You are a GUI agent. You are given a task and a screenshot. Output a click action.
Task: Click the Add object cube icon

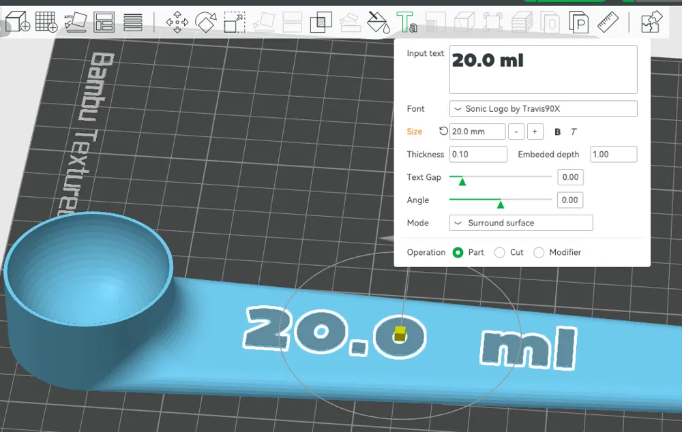18,22
